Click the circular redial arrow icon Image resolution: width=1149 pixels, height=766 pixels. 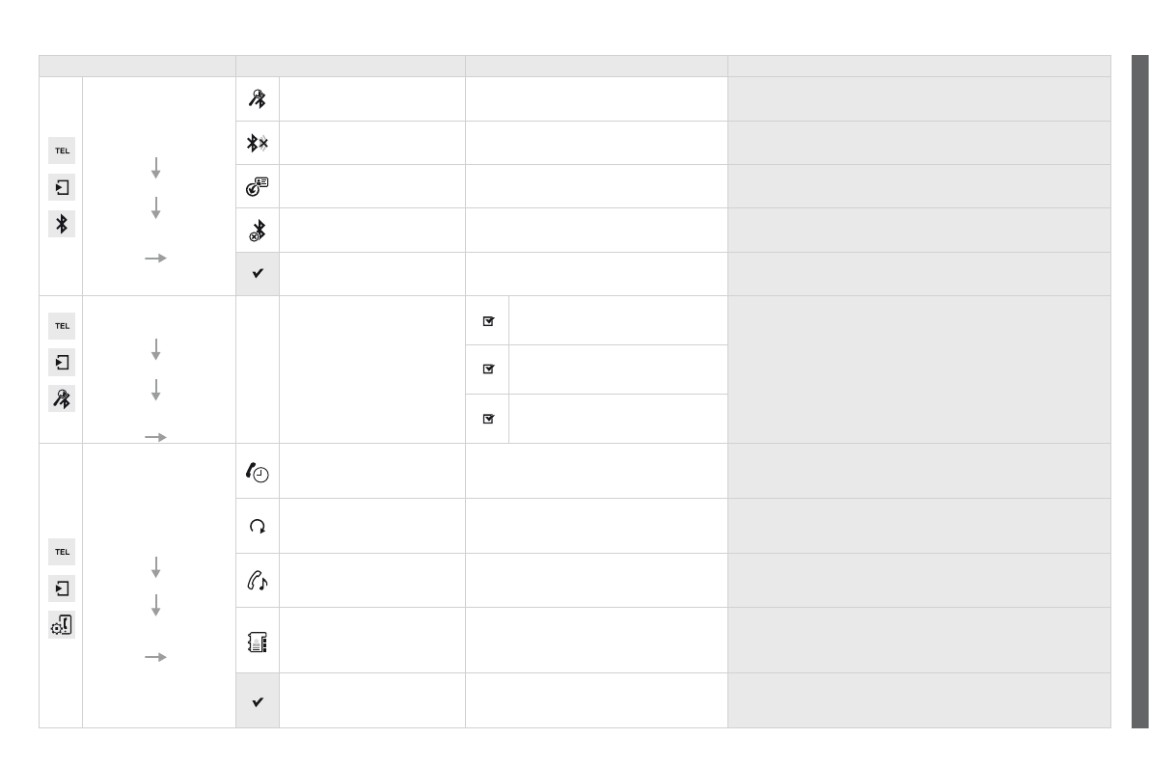click(258, 526)
